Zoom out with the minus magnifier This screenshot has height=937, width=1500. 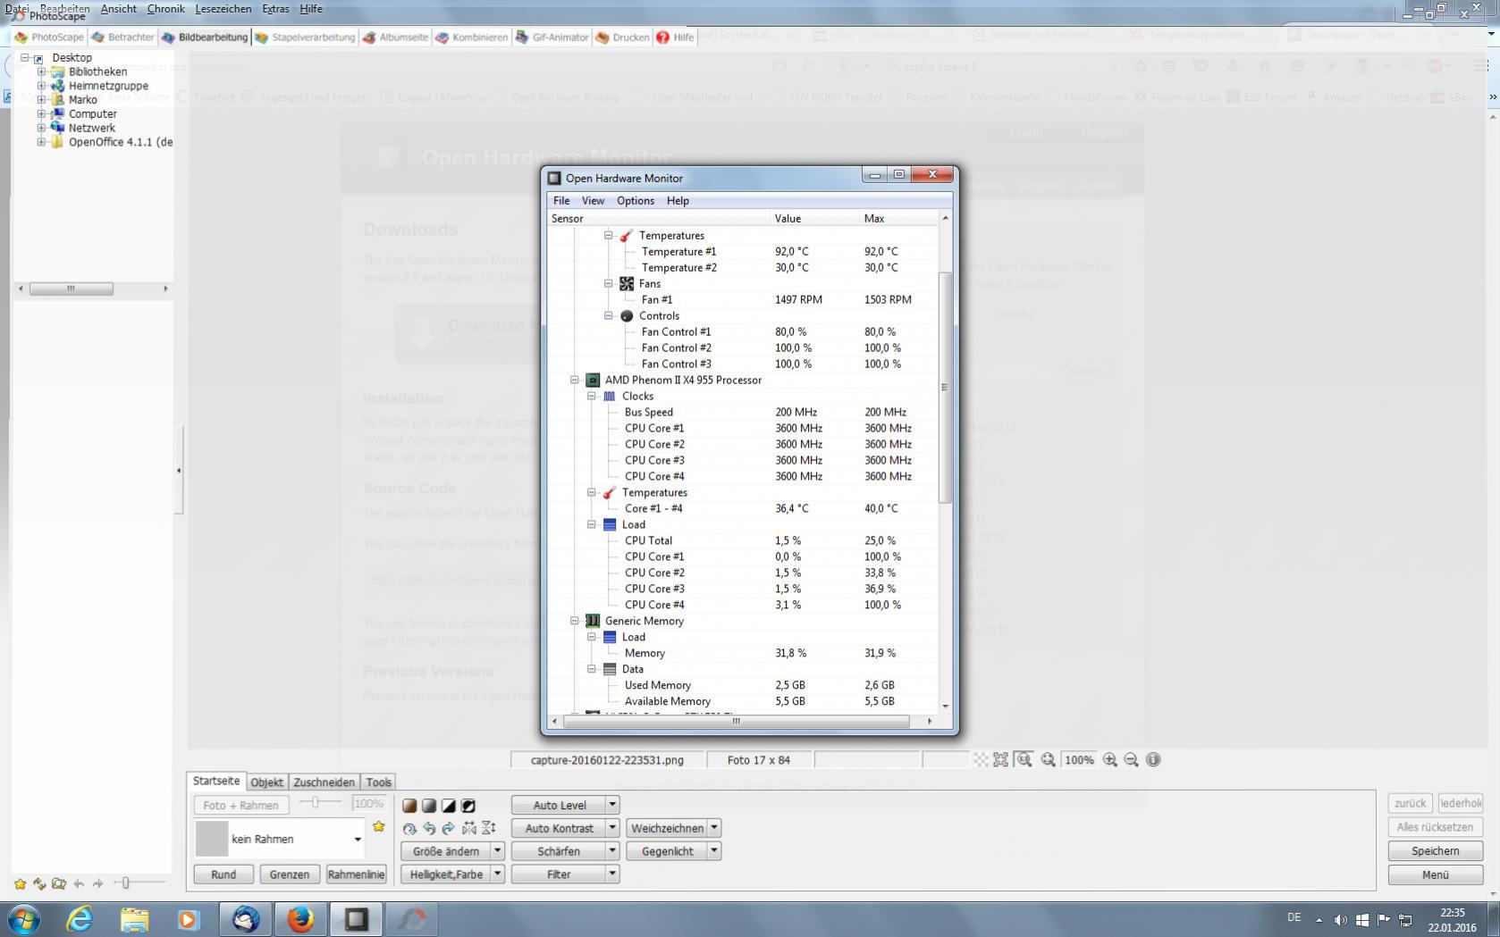click(x=1132, y=759)
